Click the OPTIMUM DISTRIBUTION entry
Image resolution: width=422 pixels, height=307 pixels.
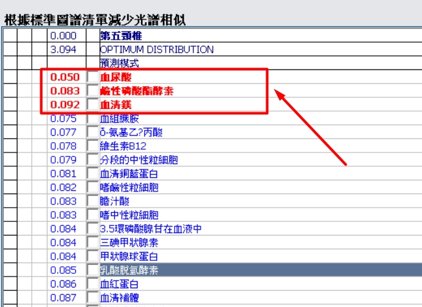click(x=156, y=49)
